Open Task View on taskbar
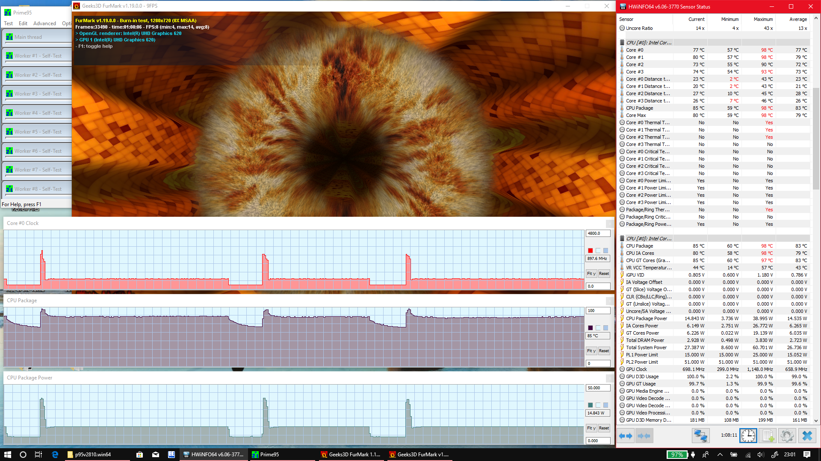The width and height of the screenshot is (821, 461). coord(38,455)
